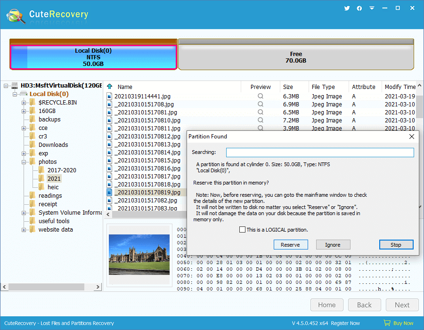Click Reserve in the Partition Found dialog
This screenshot has height=330, width=424.
[x=291, y=245]
